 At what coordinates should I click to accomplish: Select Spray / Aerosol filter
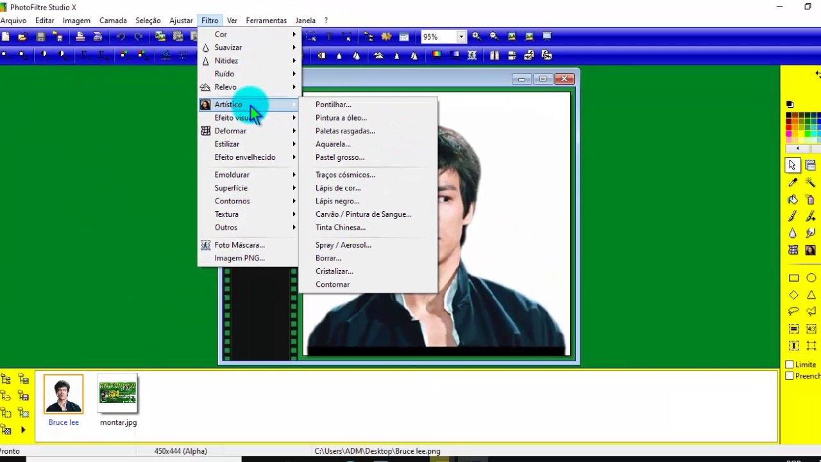[x=368, y=245]
